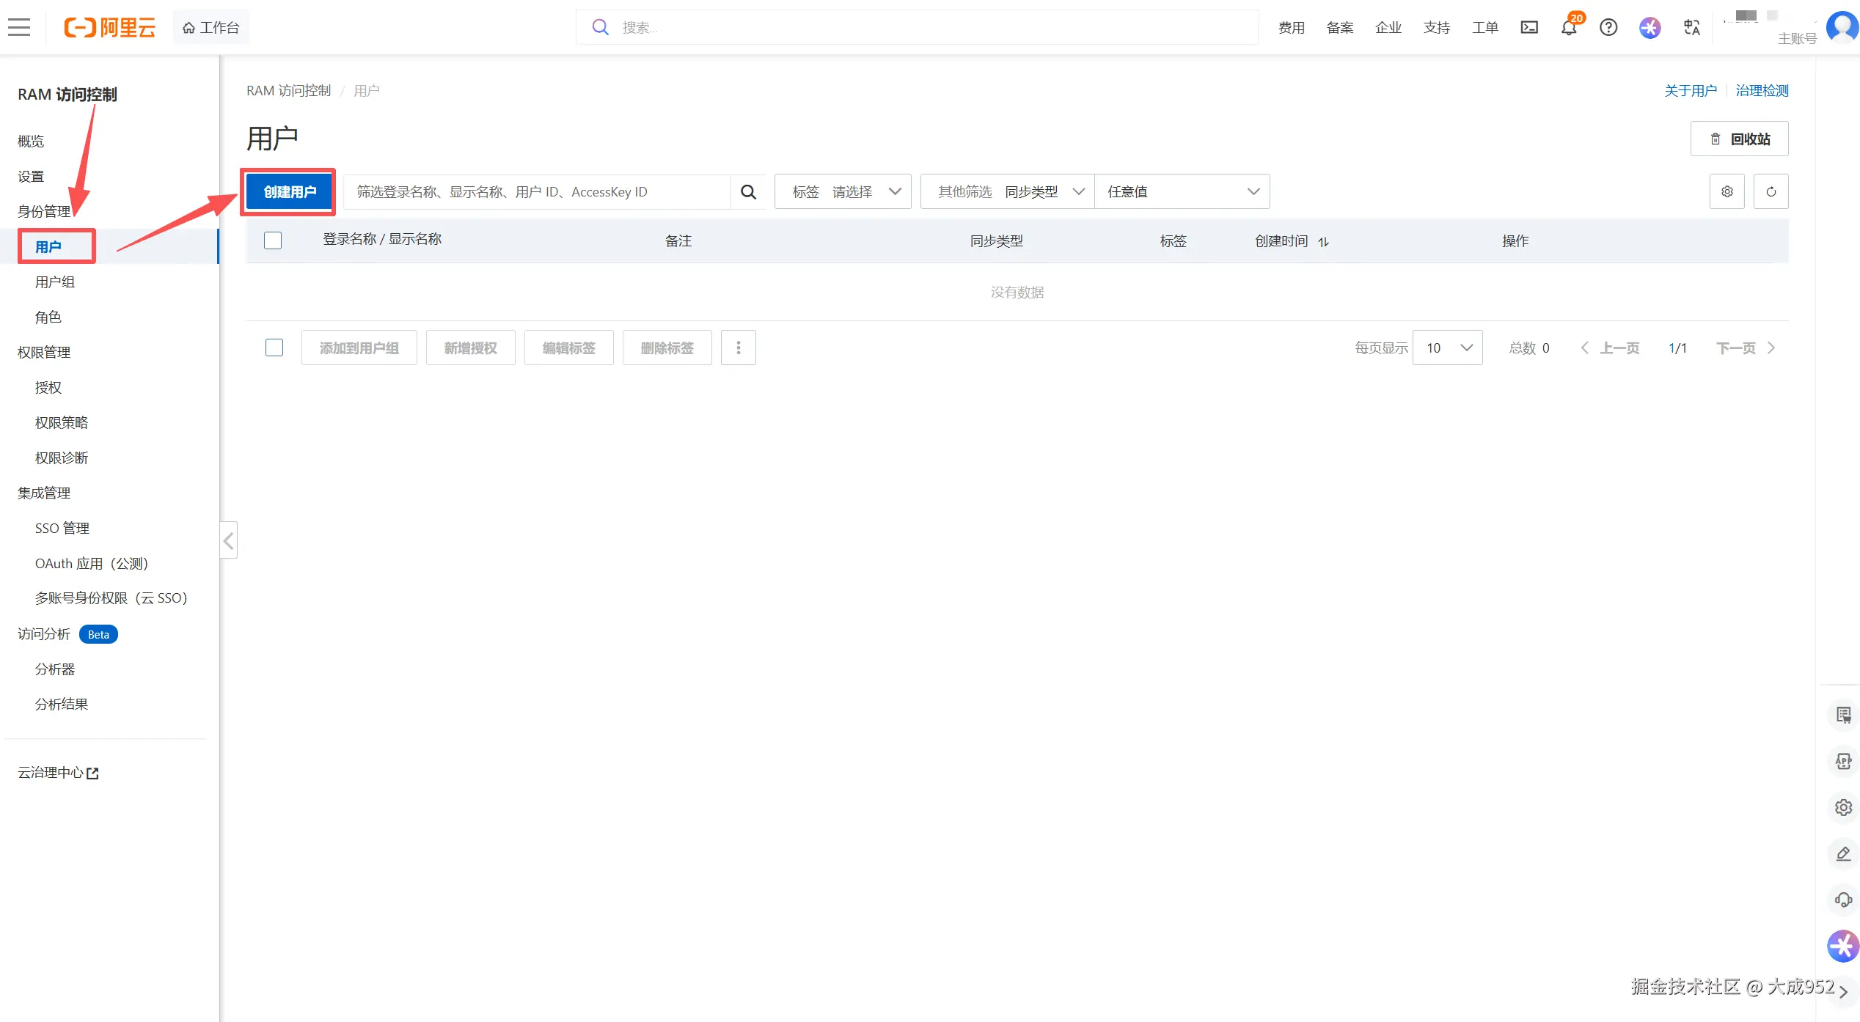Click the 创建用户 button

pyautogui.click(x=290, y=192)
